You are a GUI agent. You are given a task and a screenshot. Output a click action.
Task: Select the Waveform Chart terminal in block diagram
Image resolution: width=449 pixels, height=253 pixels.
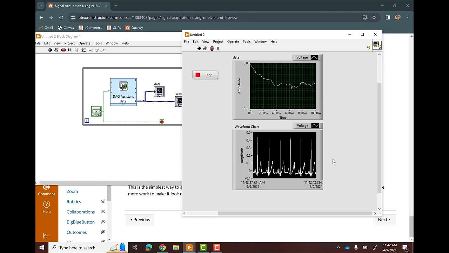point(179,102)
